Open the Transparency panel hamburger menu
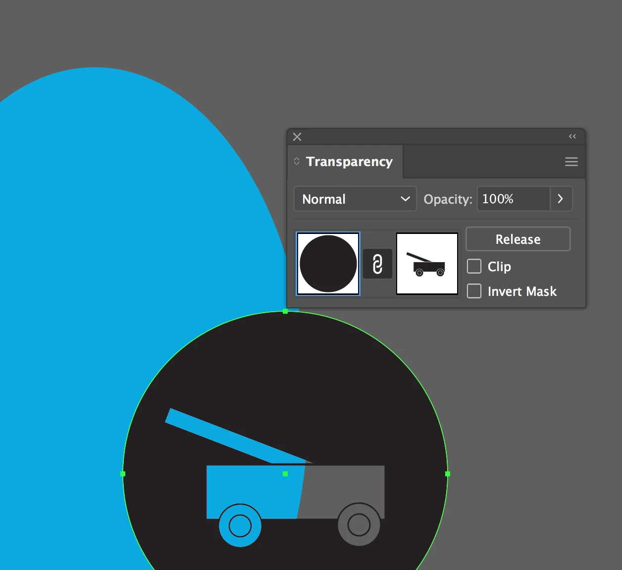The height and width of the screenshot is (570, 622). click(571, 162)
